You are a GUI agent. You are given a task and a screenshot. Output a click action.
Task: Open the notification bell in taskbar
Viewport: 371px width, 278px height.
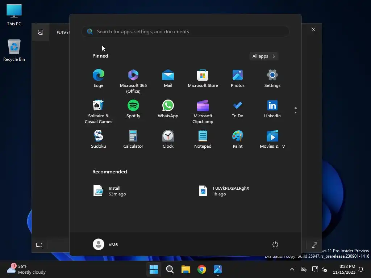[x=361, y=269]
